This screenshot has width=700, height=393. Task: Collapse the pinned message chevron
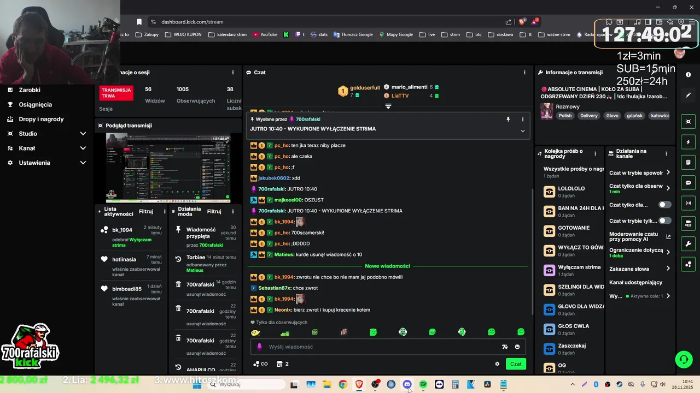[x=522, y=131]
